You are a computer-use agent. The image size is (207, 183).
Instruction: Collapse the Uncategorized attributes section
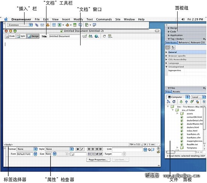click(167, 67)
